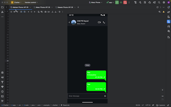Go back from Chill Pill Squad chat

(x=69, y=22)
